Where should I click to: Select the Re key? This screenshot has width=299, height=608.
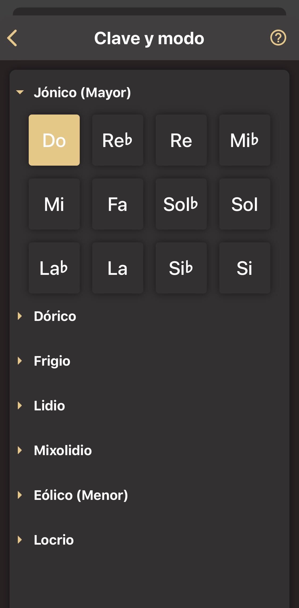tap(181, 140)
